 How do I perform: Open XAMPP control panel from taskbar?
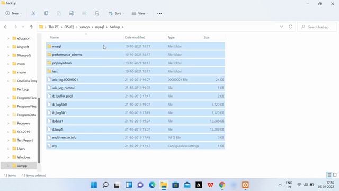pyautogui.click(x=245, y=185)
